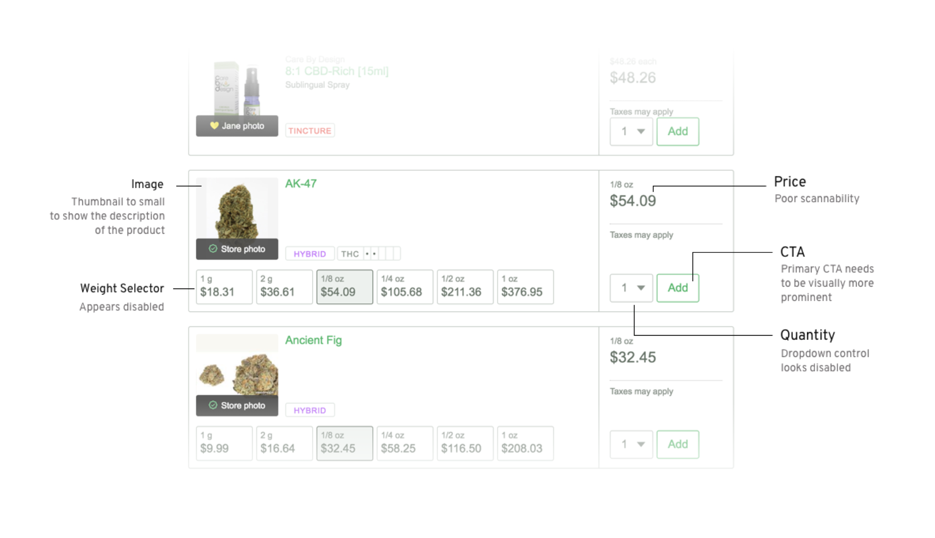Open the quantity dropdown for Ancient Fig
935x538 pixels.
click(631, 444)
